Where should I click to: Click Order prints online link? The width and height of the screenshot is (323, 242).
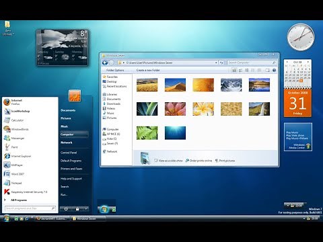click(199, 161)
